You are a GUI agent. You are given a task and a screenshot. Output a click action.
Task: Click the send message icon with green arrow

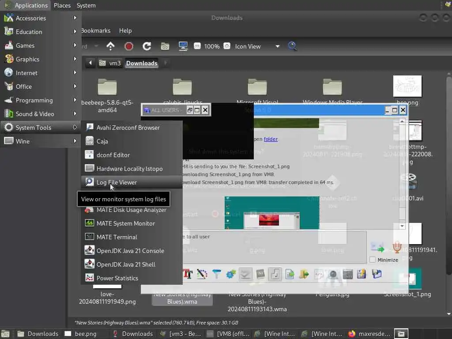coord(377,247)
